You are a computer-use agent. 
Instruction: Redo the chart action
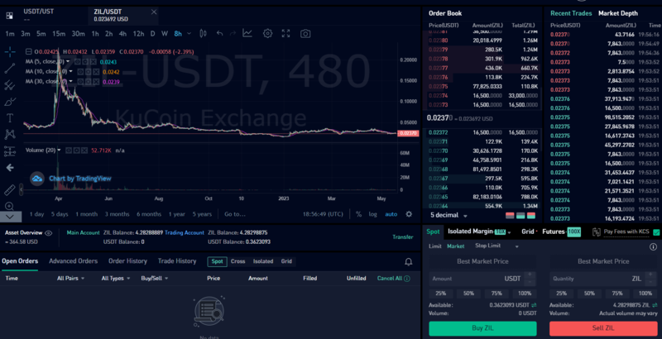point(233,33)
